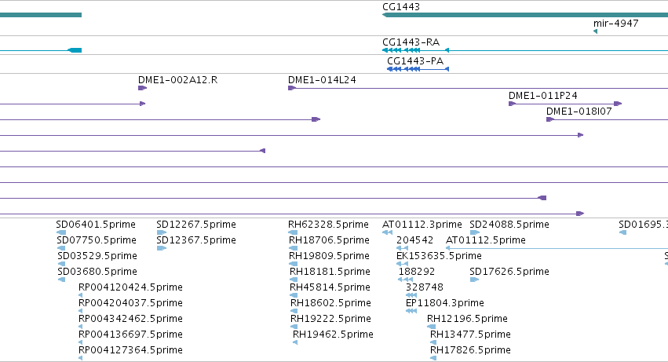Click RH45814.5prime EST label
Viewport: 668px width, 362px height.
[x=330, y=287]
